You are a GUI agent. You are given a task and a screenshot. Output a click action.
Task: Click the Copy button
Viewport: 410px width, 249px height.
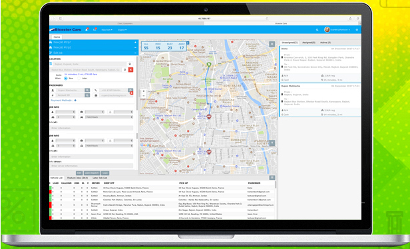105,173
